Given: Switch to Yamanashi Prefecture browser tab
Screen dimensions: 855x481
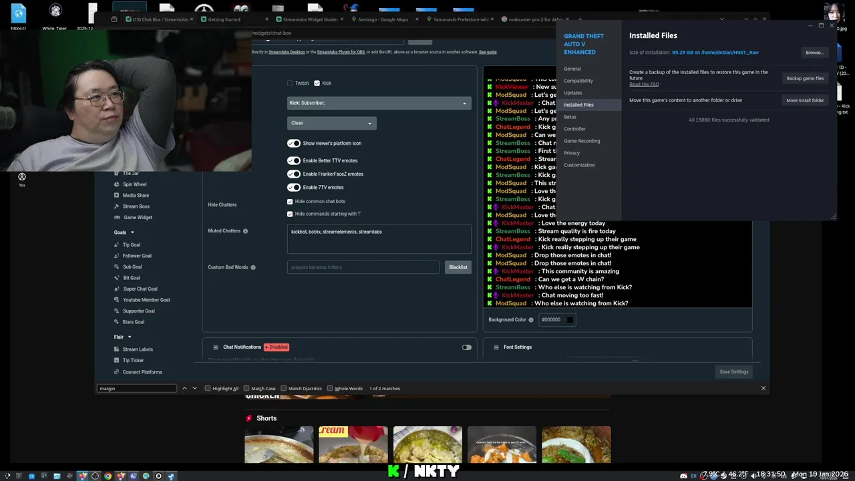Looking at the screenshot, I should [x=461, y=19].
